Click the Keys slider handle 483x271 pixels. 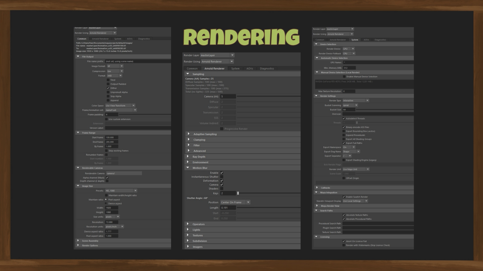[x=238, y=193]
